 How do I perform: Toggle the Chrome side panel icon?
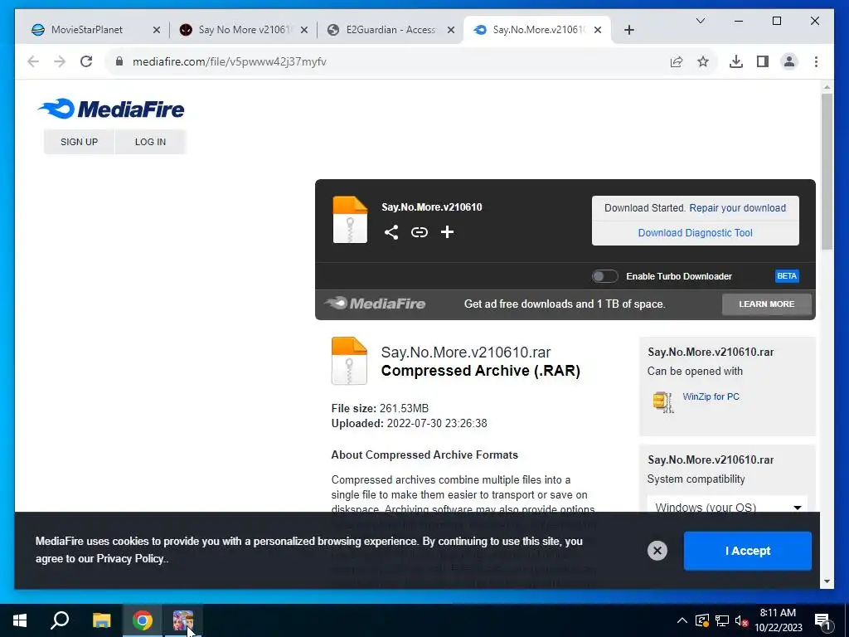[763, 61]
